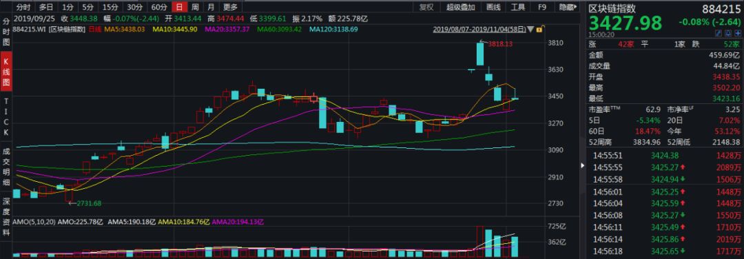Screen dimensions: 744x259
Task: Open the pencil note icon under price change
Action: click(x=719, y=33)
